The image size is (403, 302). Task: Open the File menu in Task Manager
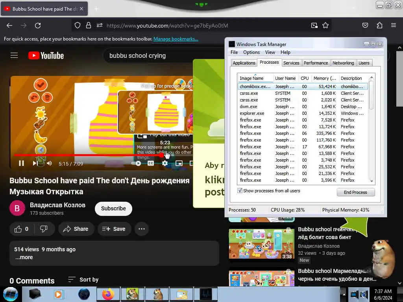pos(234,52)
